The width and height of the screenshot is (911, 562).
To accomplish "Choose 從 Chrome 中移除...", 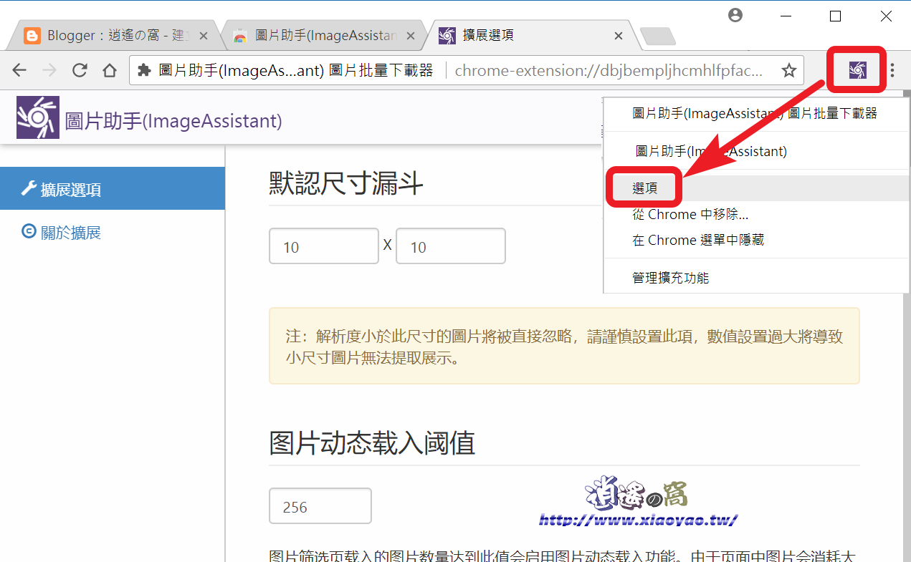I will pyautogui.click(x=756, y=214).
